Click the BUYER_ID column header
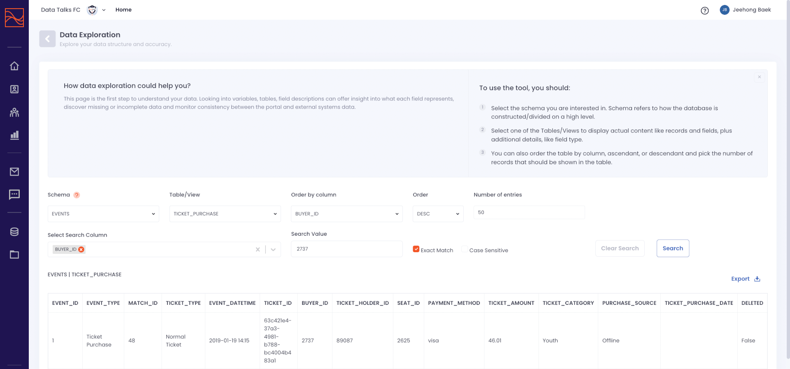The height and width of the screenshot is (369, 790). (315, 303)
